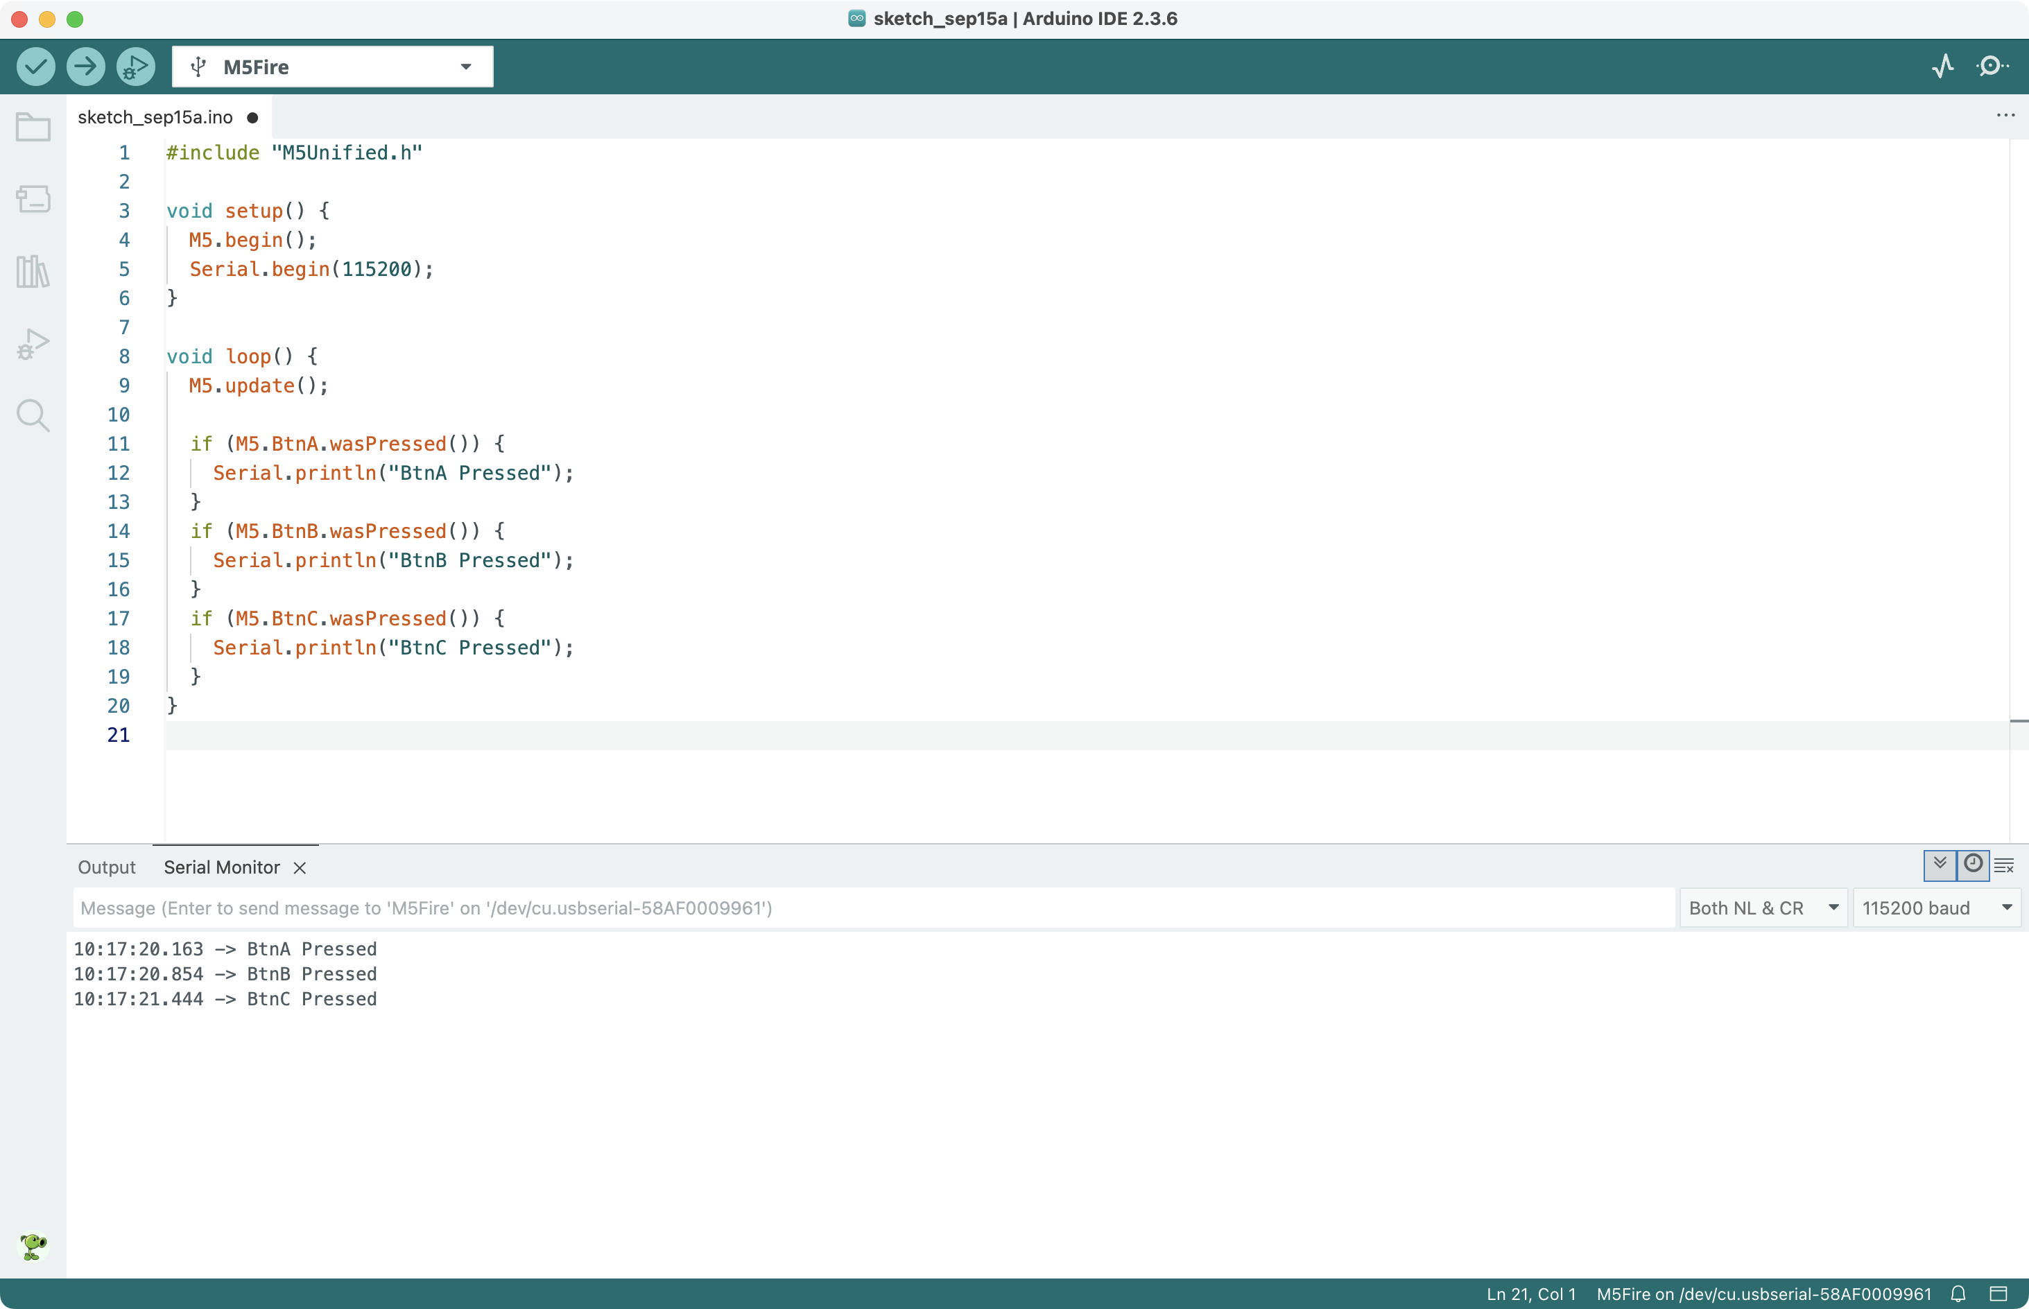Open the 115200 baud rate dropdown

(1936, 908)
